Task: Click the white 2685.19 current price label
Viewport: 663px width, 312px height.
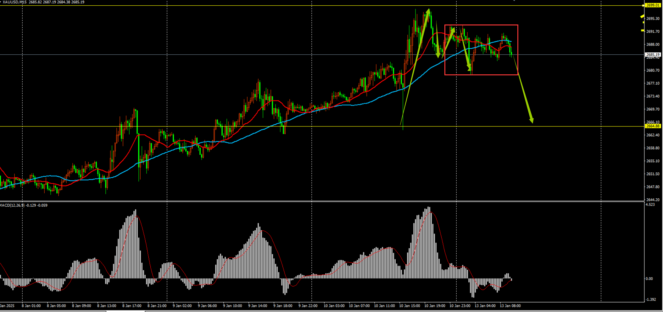Action: tap(653, 55)
